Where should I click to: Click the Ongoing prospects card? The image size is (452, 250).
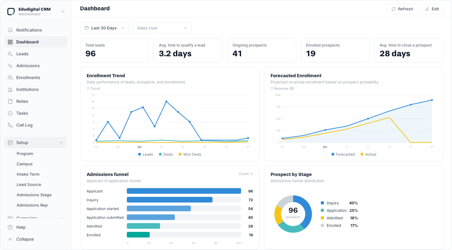[x=262, y=50]
